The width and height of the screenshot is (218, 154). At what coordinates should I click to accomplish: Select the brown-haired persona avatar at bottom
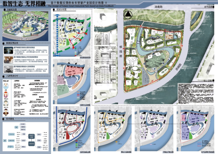pyautogui.click(x=6, y=112)
